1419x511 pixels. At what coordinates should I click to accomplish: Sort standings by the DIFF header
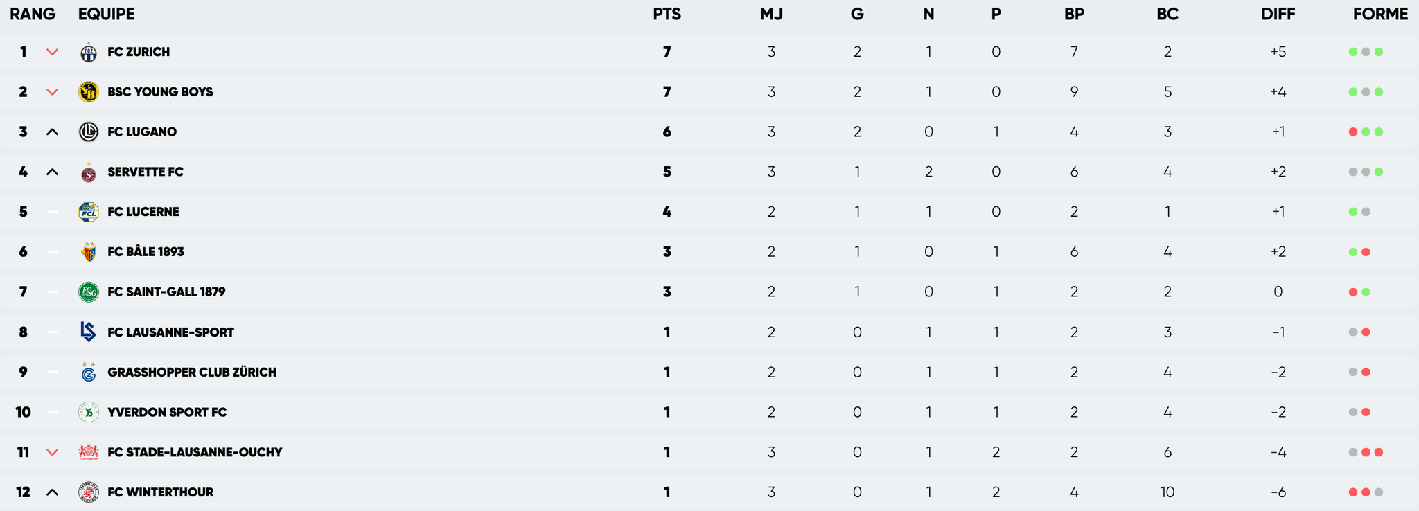click(x=1278, y=15)
